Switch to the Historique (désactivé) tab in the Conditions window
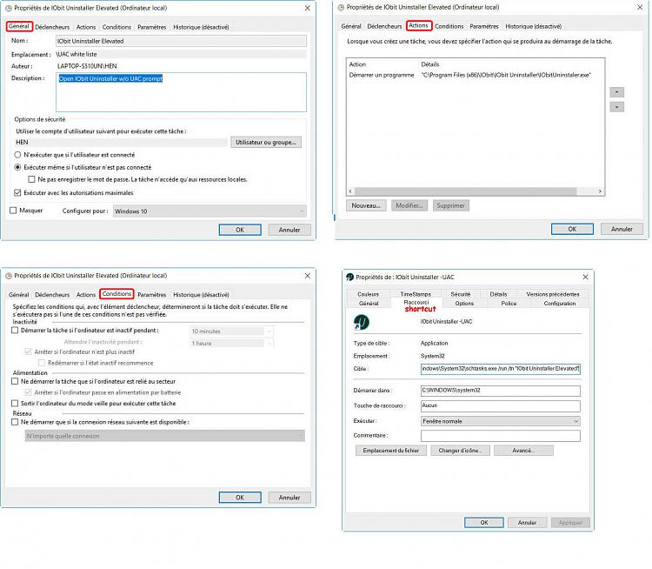This screenshot has height=569, width=652. (201, 295)
